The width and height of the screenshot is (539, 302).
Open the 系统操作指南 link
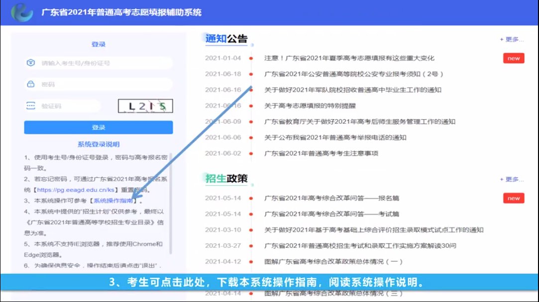[113, 201]
